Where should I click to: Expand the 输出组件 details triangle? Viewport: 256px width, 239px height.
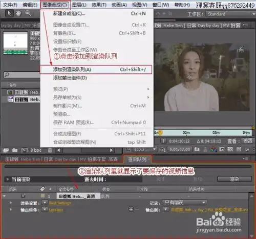point(11,209)
